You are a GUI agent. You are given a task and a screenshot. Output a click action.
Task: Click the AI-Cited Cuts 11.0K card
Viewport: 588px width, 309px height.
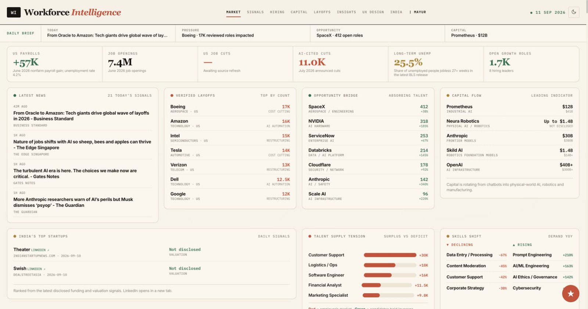(341, 64)
